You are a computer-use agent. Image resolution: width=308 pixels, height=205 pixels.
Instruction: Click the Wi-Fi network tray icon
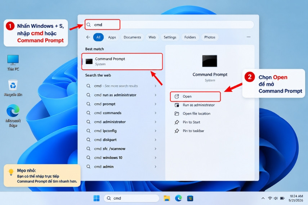[x=270, y=198]
